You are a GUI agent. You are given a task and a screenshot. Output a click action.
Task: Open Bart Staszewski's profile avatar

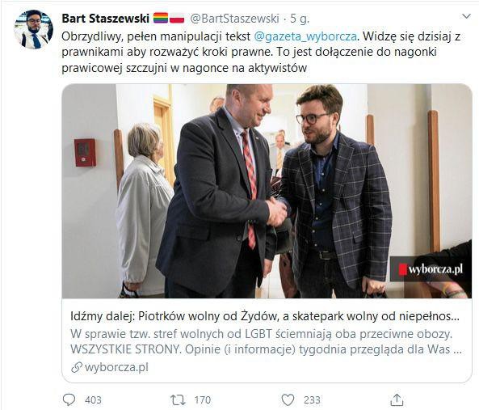click(34, 30)
